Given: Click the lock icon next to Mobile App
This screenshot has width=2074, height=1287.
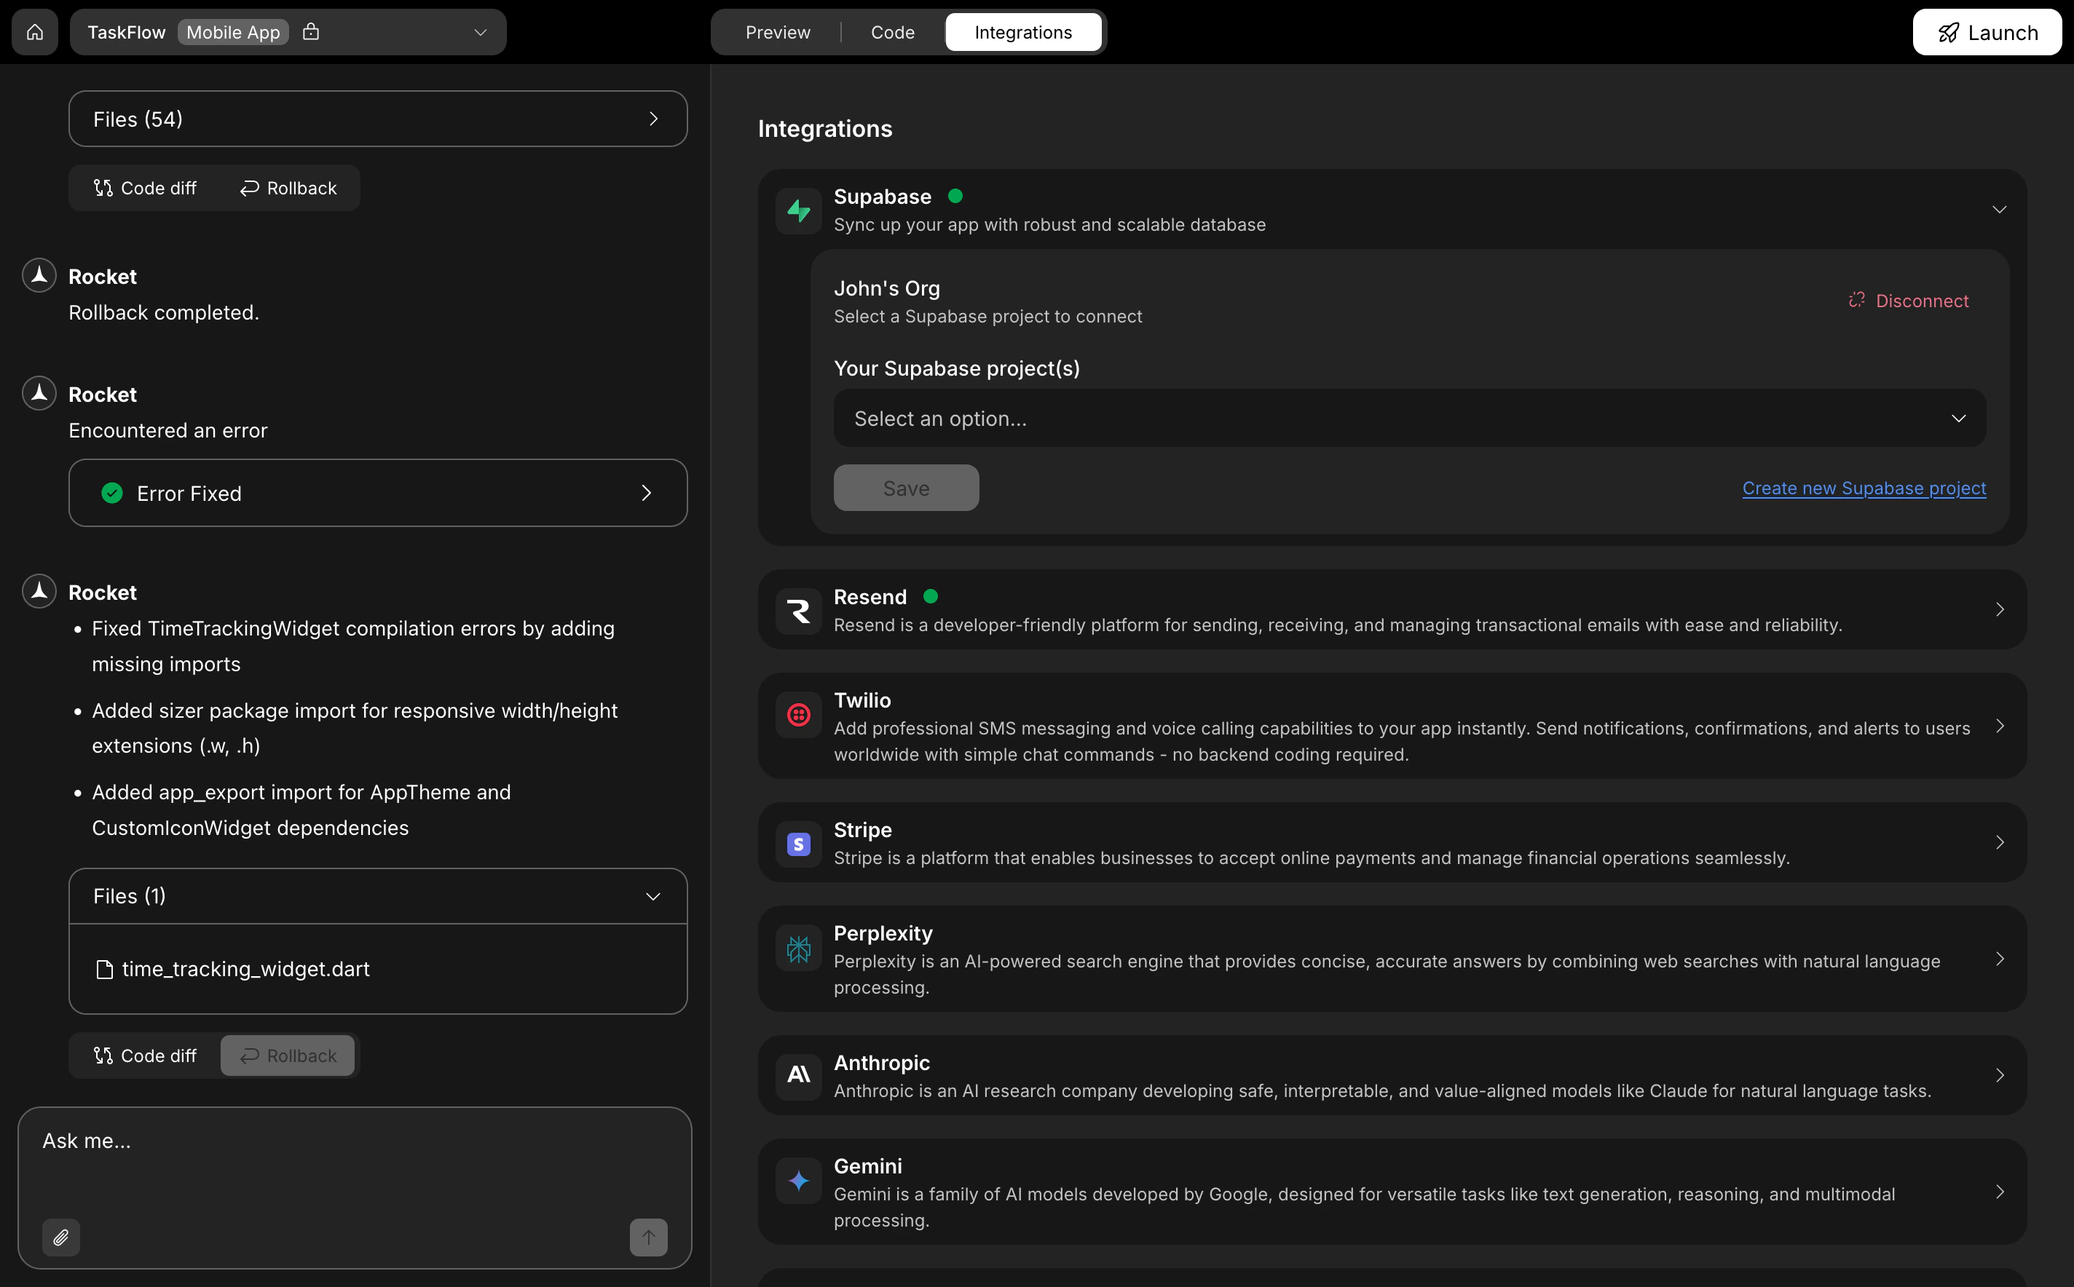Looking at the screenshot, I should click(311, 31).
